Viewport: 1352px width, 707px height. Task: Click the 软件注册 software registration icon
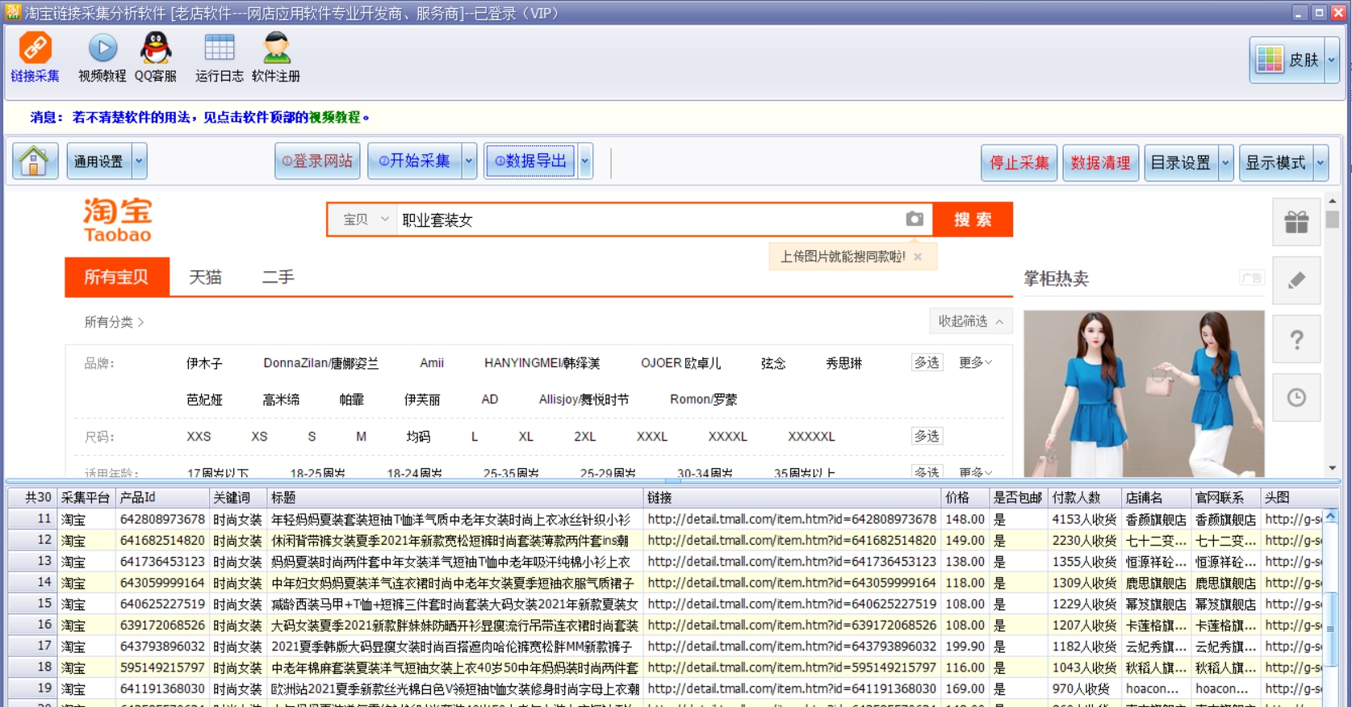tap(276, 49)
